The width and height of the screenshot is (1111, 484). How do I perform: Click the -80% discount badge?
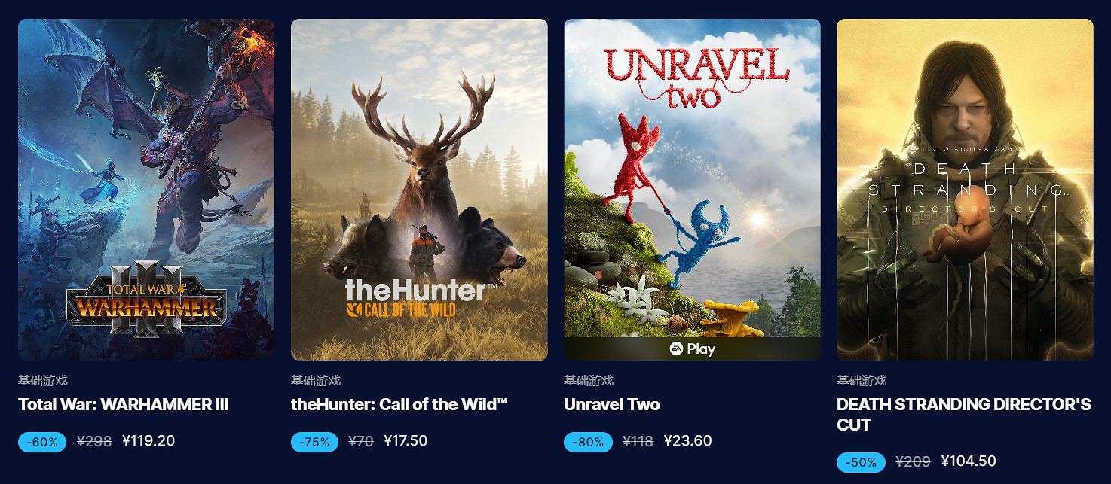pos(588,443)
